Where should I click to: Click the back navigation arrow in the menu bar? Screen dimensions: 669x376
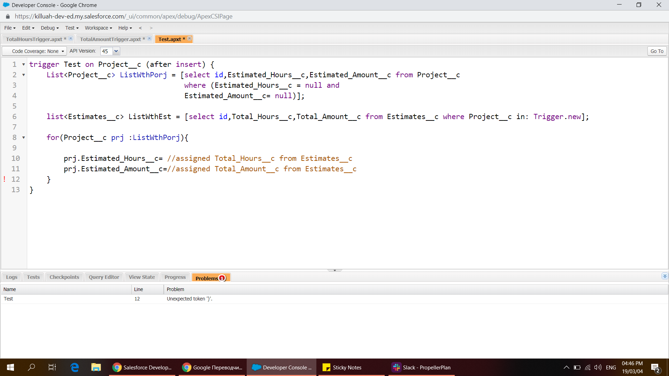[x=140, y=28]
